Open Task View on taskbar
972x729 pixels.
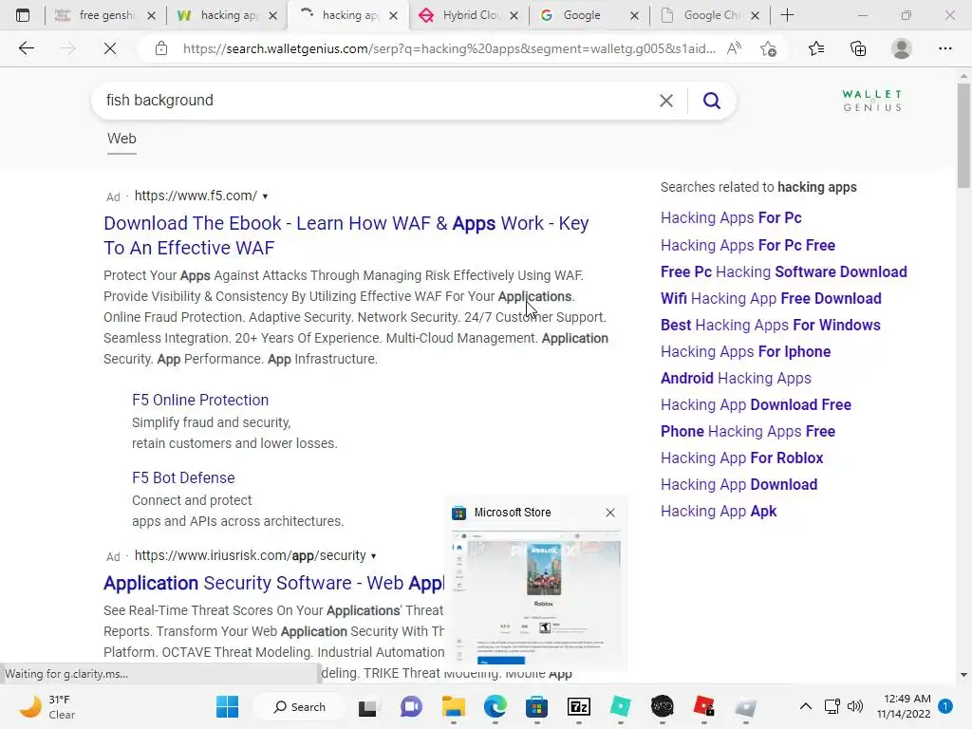[367, 706]
